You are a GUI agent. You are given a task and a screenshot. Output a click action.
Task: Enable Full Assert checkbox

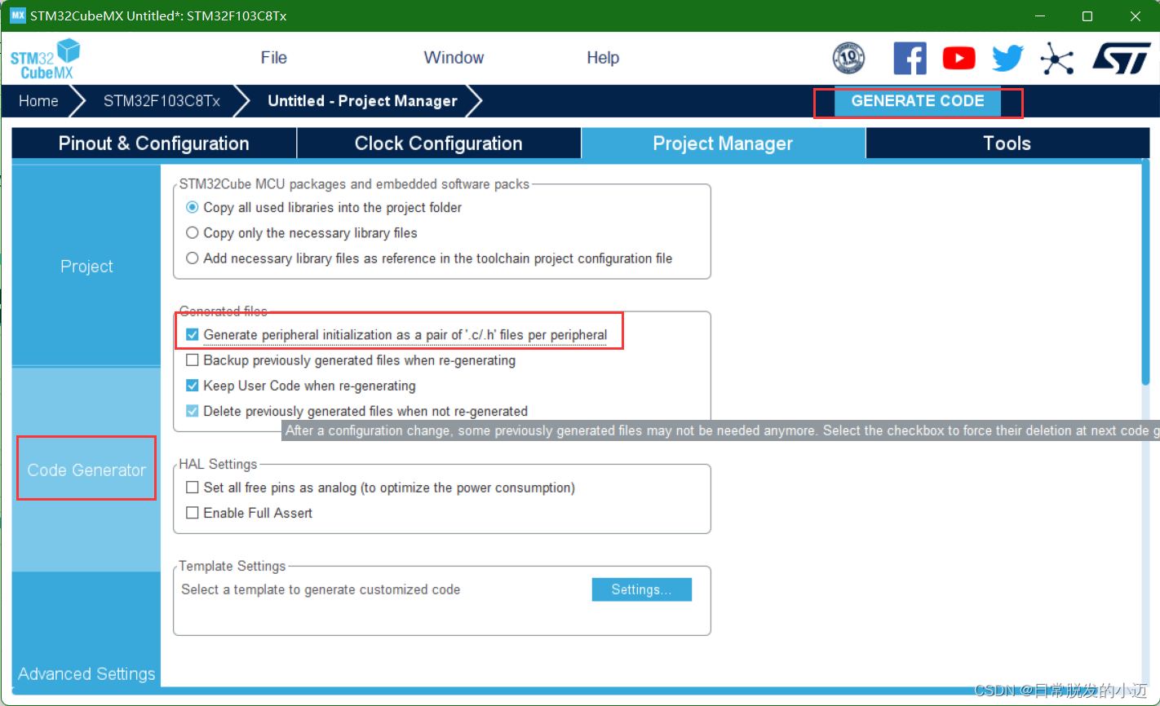pyautogui.click(x=193, y=513)
